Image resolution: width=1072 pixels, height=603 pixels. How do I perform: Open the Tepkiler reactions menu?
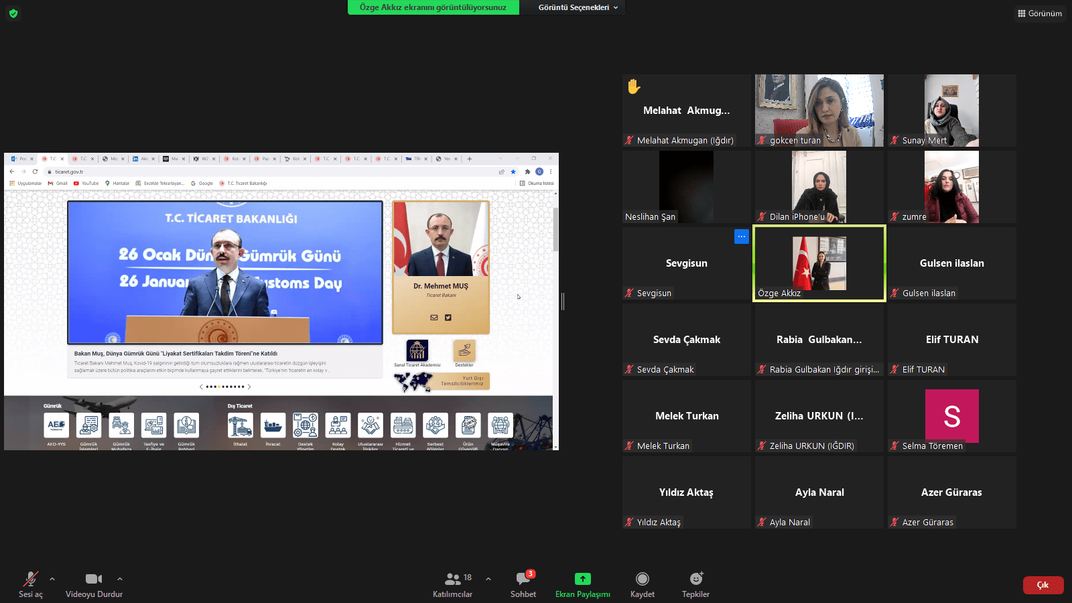point(695,584)
